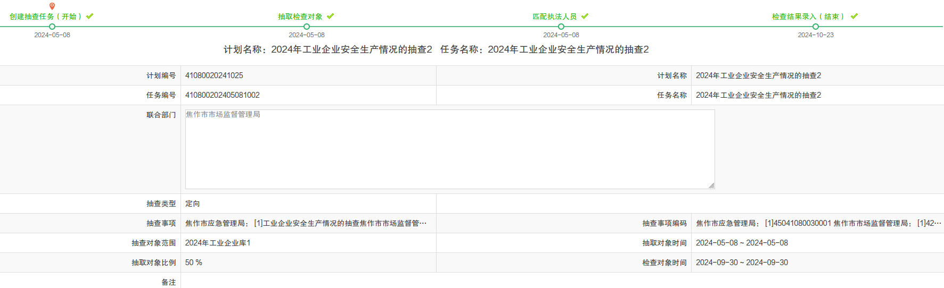
Task: Click the red location pin marker
Action: 52,6
